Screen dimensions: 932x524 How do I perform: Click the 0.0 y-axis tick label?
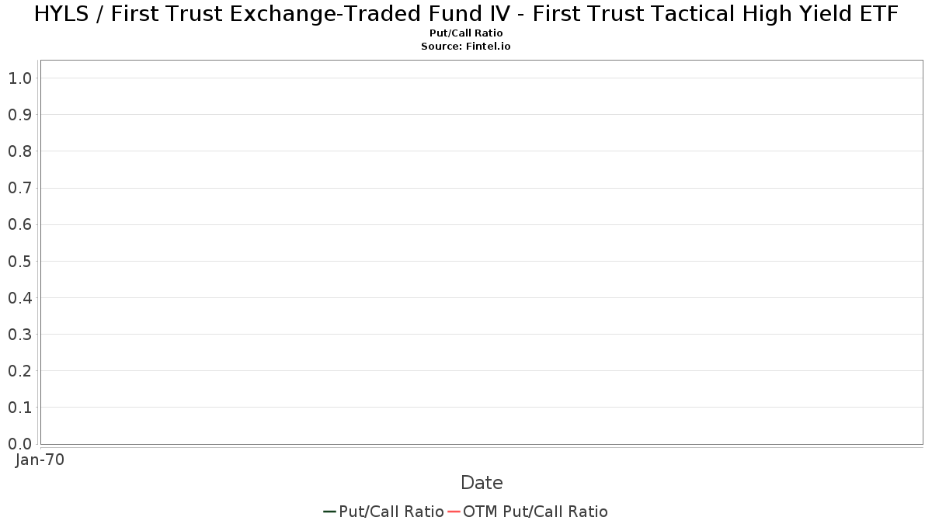tap(19, 444)
